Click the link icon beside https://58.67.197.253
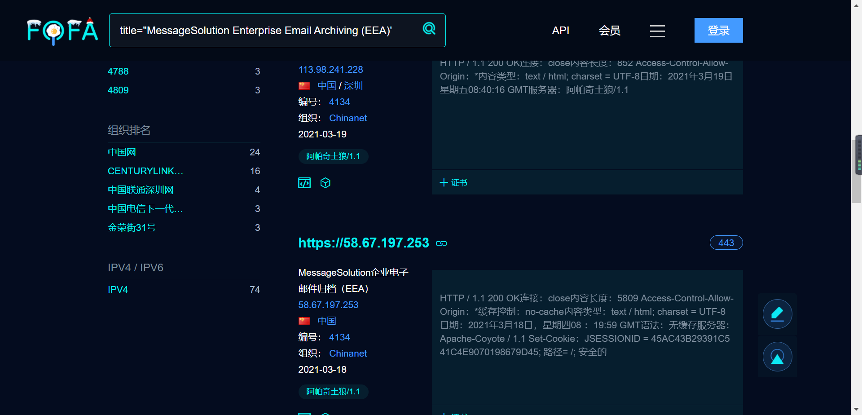Screen dimensions: 862x415 (x=441, y=243)
